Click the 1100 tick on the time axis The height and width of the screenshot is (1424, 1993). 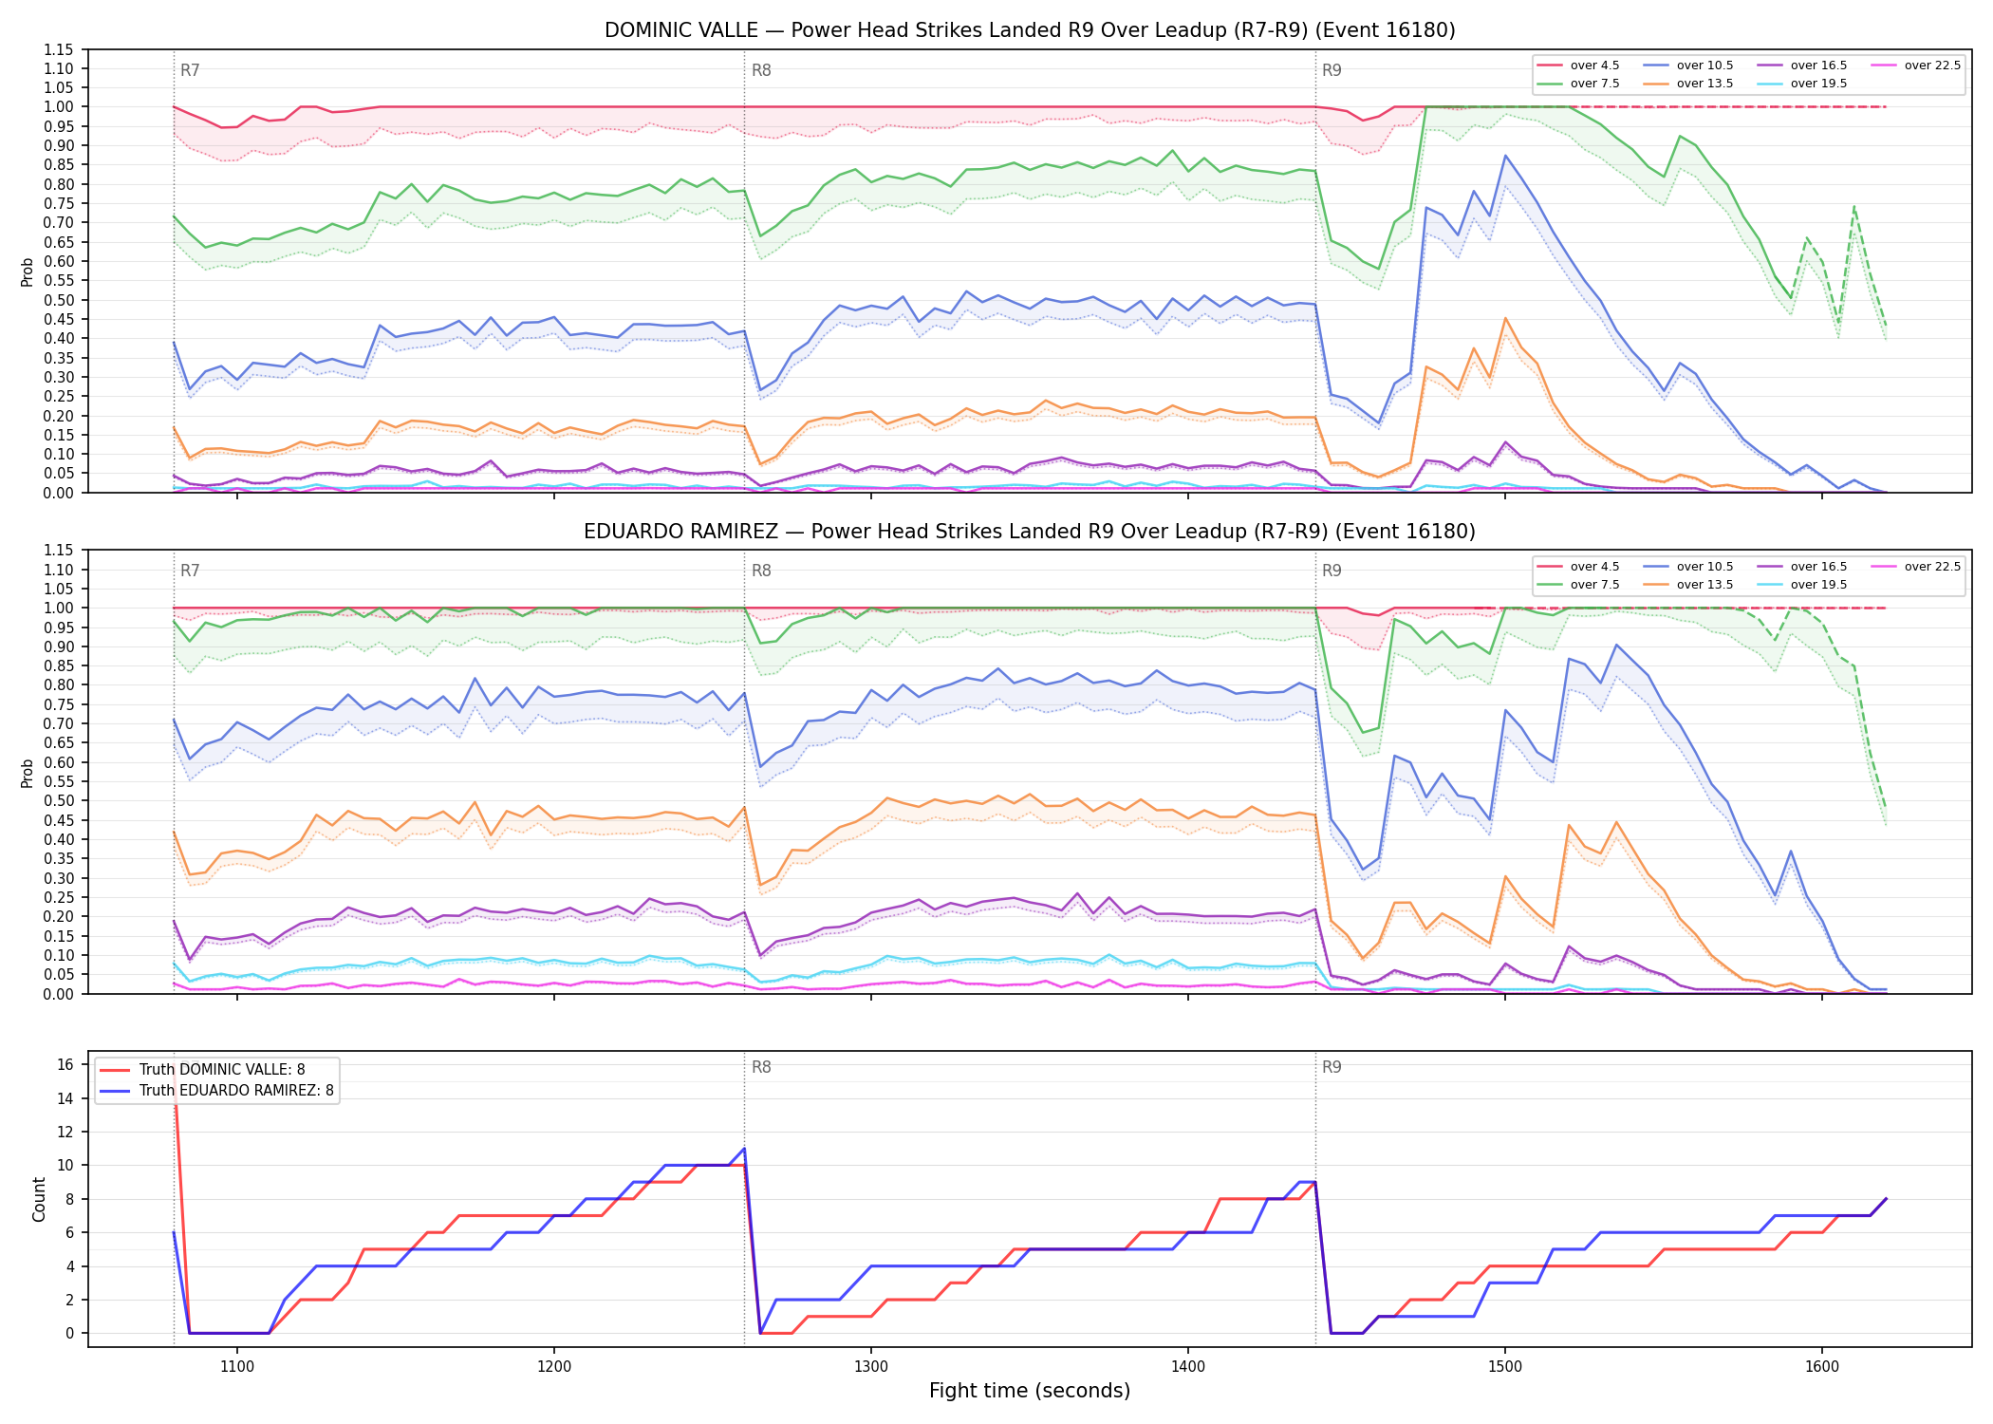(237, 1367)
